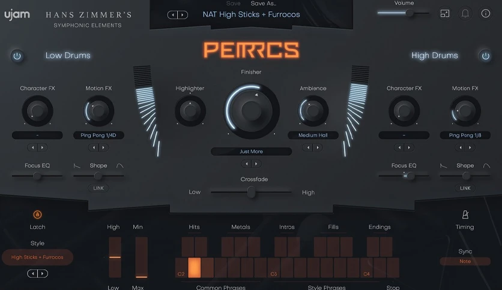
Task: Toggle Sync Note button
Action: [465, 261]
